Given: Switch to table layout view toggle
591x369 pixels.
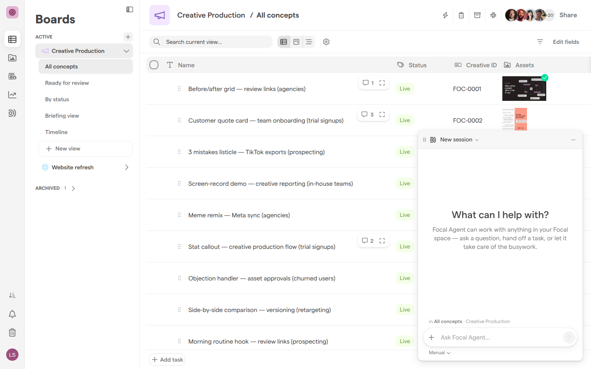Looking at the screenshot, I should coord(284,42).
